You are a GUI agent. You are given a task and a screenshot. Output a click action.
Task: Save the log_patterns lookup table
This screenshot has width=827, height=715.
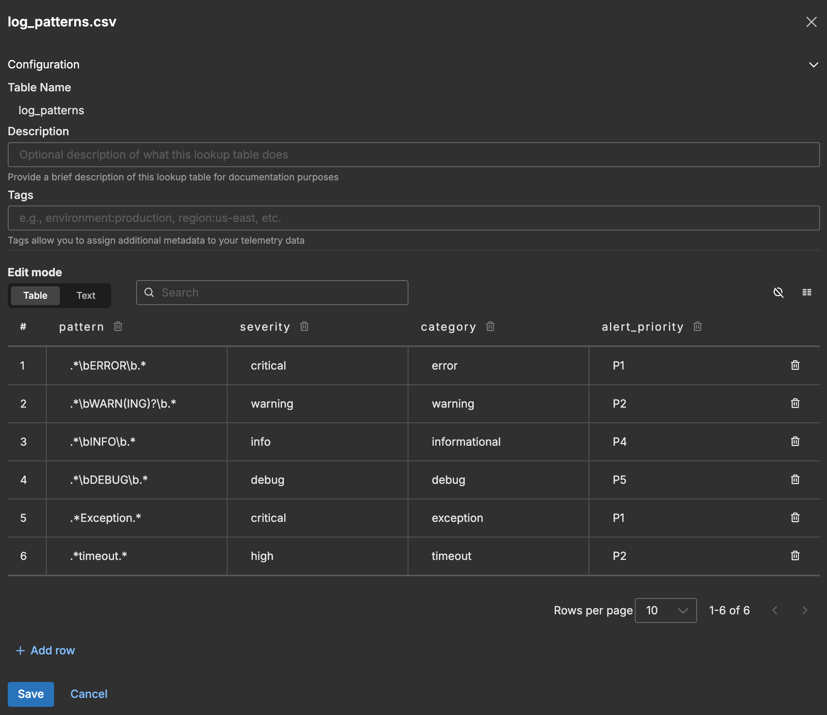pos(31,694)
